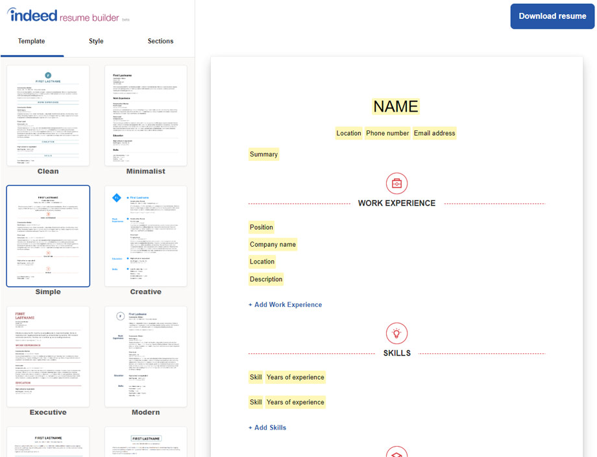The height and width of the screenshot is (457, 597).
Task: Select the Minimalist template thumbnail
Action: click(x=146, y=116)
